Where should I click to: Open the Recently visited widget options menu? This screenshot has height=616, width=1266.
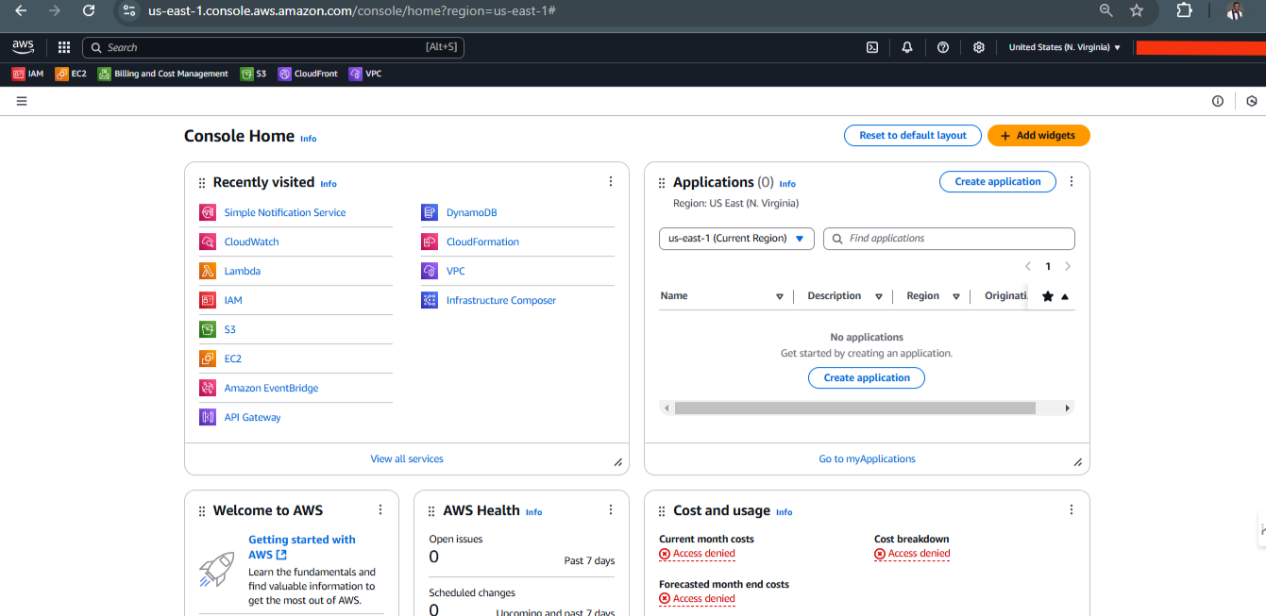point(610,181)
